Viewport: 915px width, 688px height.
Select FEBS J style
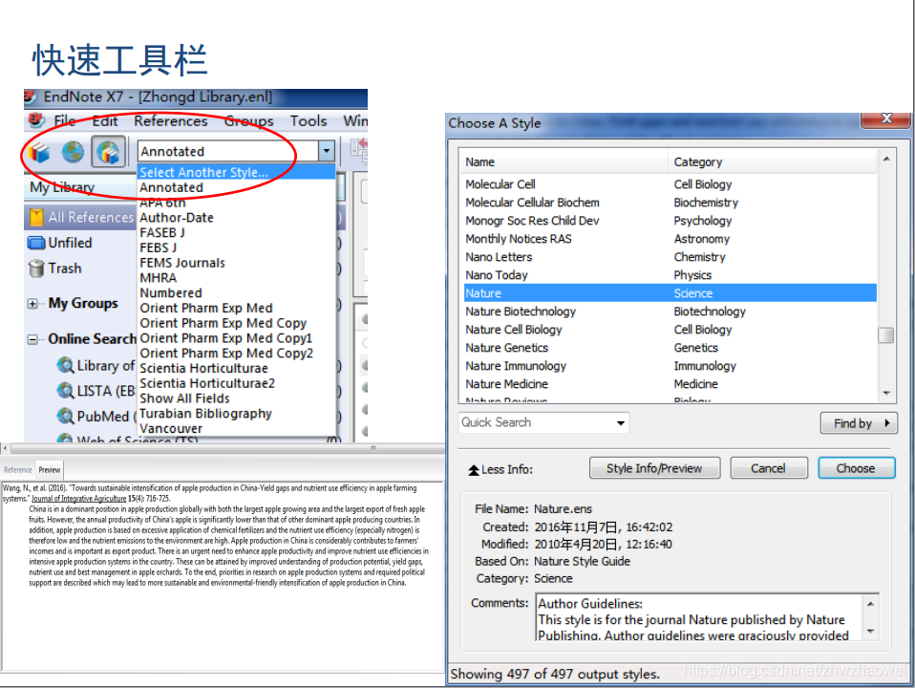(236, 247)
